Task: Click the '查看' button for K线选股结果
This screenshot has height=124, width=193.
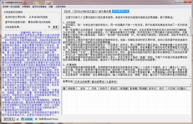Action: tap(55, 27)
